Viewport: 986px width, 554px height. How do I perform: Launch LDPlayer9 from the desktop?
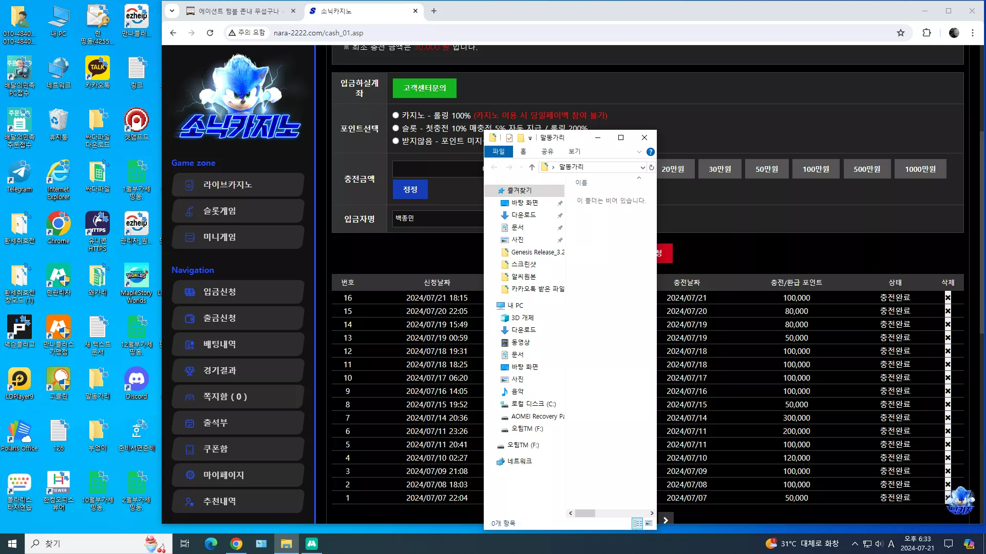20,384
